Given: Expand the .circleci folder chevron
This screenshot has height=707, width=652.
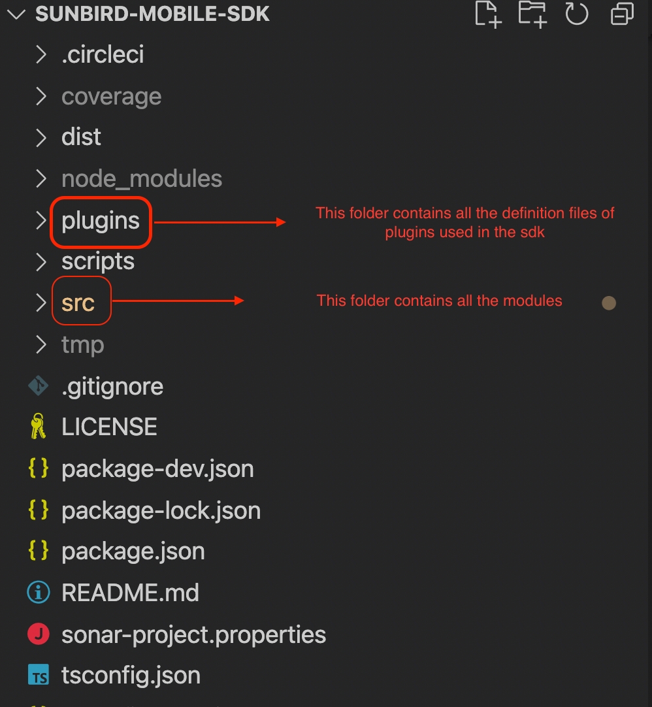Looking at the screenshot, I should coord(41,55).
